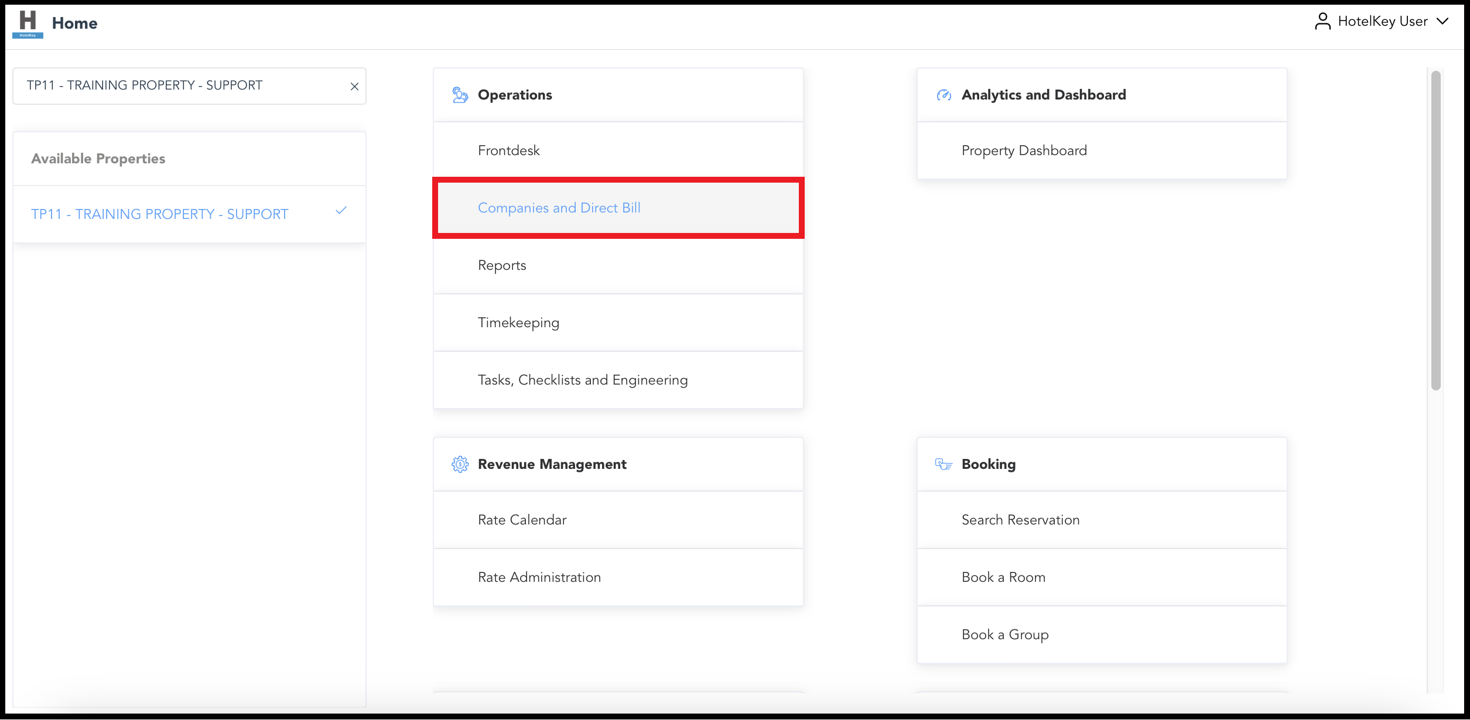Click the Booking section icon
1470x720 pixels.
[943, 464]
